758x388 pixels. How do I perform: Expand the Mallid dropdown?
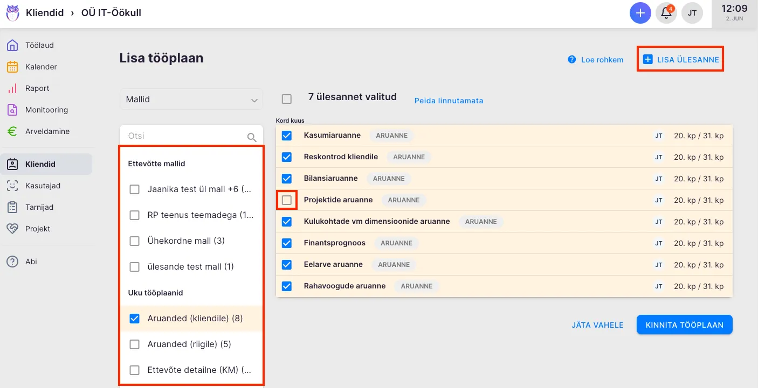(191, 100)
